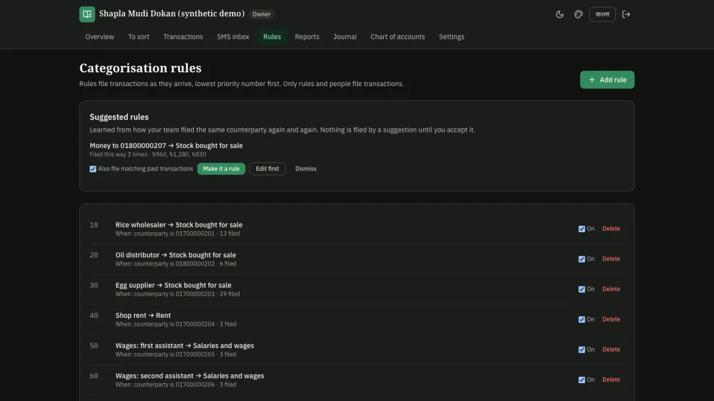Delete the Shop rent rule
This screenshot has height=401, width=714.
click(611, 320)
